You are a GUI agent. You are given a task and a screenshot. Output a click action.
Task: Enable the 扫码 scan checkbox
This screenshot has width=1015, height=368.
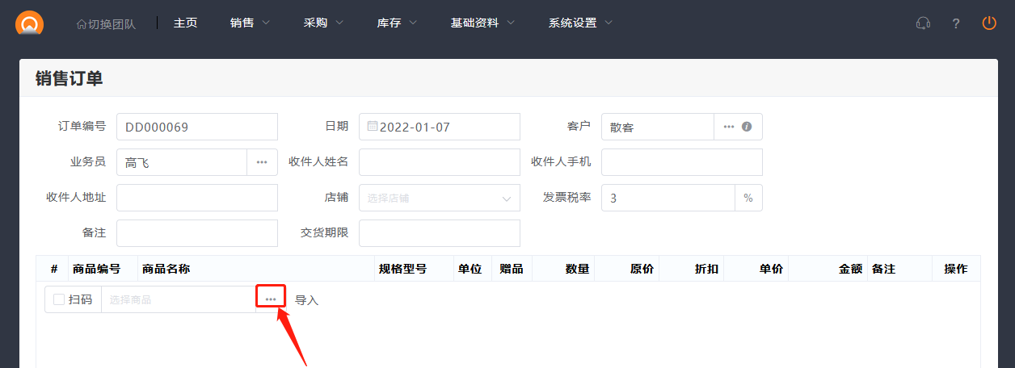(x=59, y=299)
